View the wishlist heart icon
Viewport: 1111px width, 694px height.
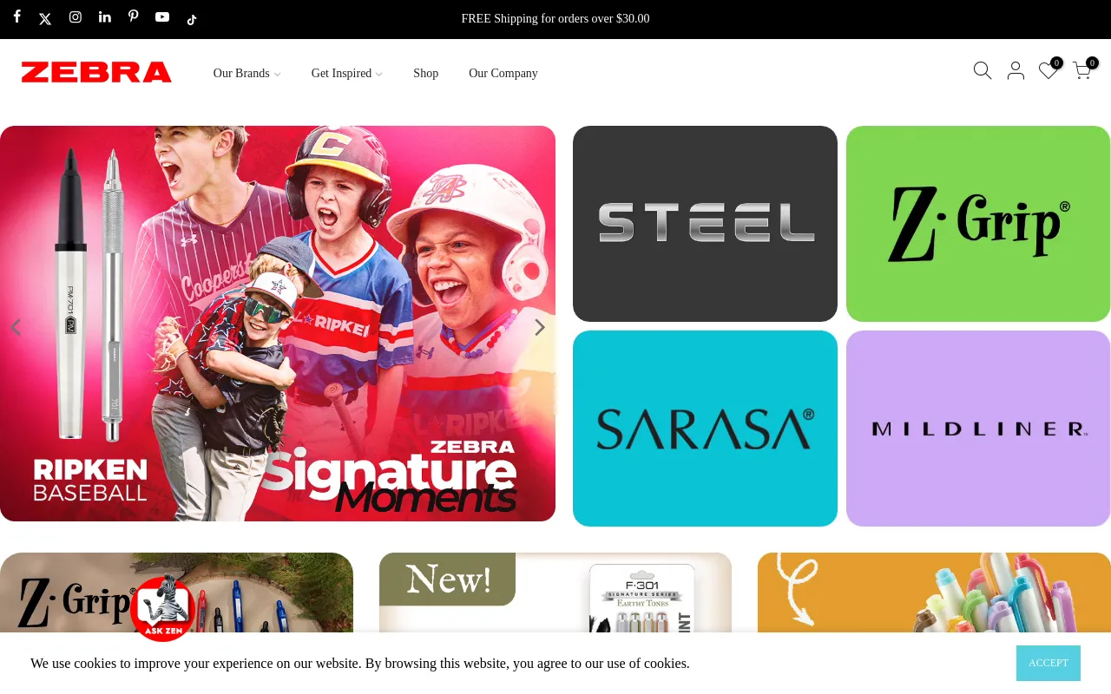[1049, 70]
